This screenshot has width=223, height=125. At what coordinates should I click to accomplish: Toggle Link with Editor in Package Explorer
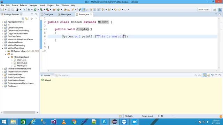pos(26,18)
